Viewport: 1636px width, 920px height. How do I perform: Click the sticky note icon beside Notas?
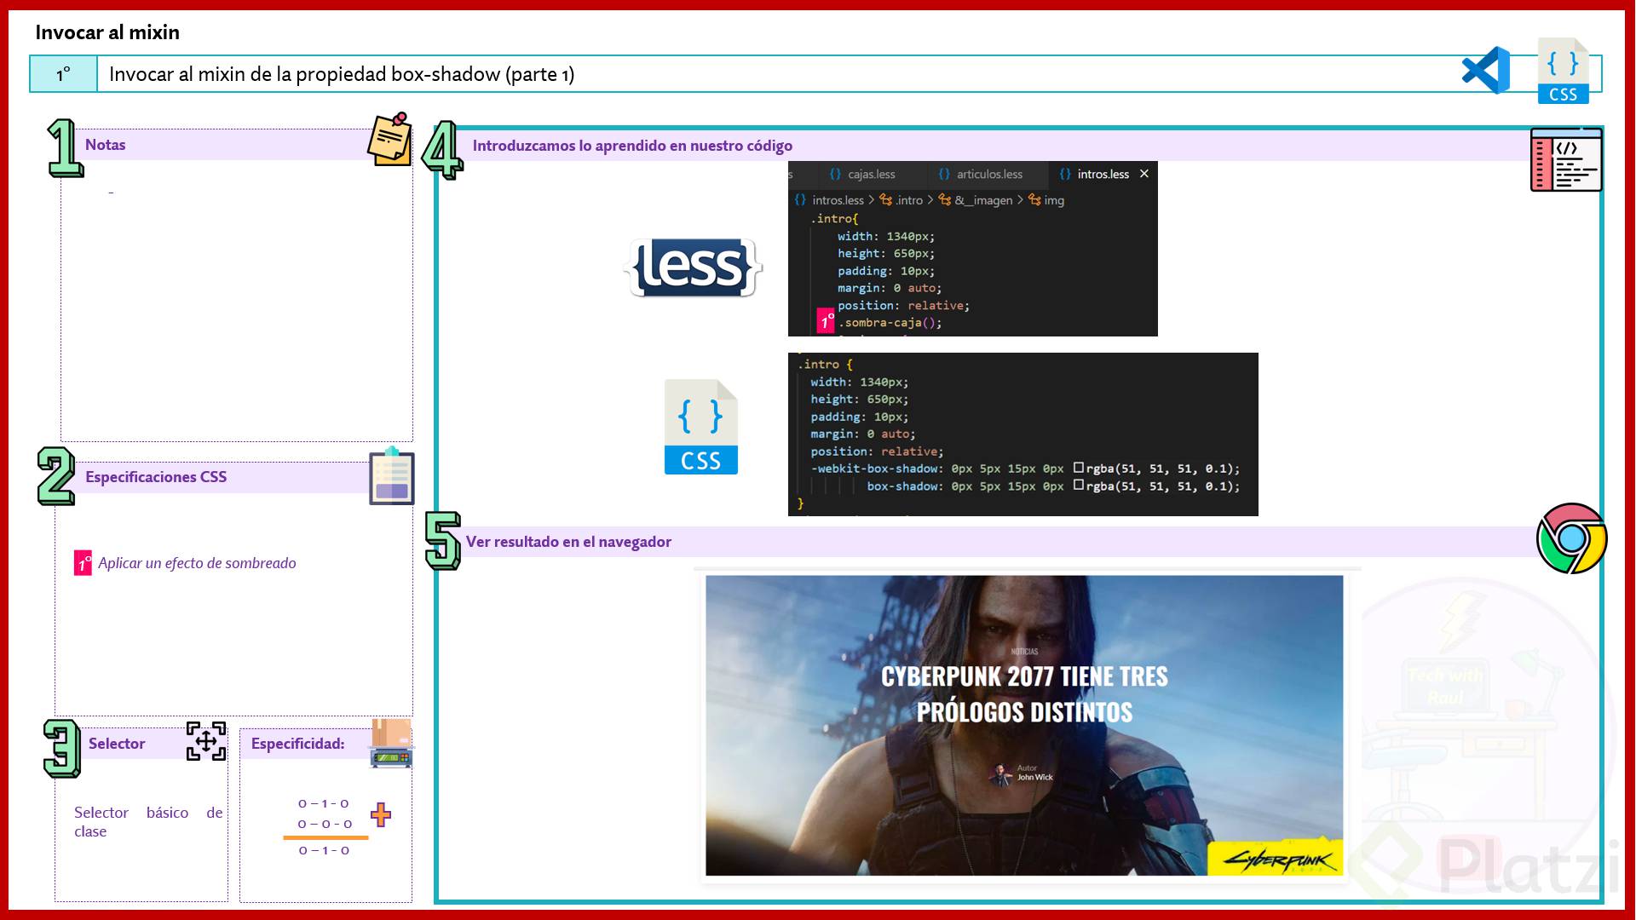click(390, 140)
